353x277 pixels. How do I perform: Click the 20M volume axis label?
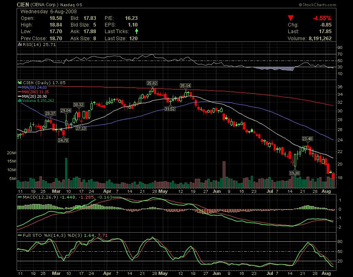point(11,153)
